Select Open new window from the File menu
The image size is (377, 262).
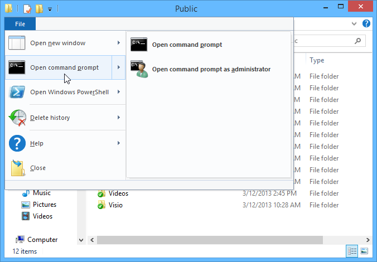pos(58,43)
